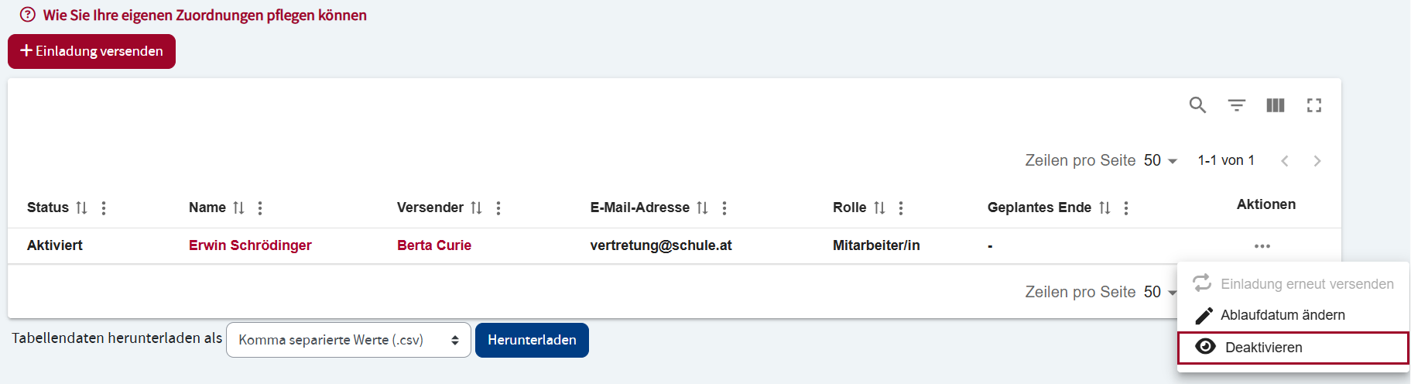The width and height of the screenshot is (1411, 384).
Task: Expand the top Zeilen pro Seite dropdown
Action: (x=1160, y=161)
